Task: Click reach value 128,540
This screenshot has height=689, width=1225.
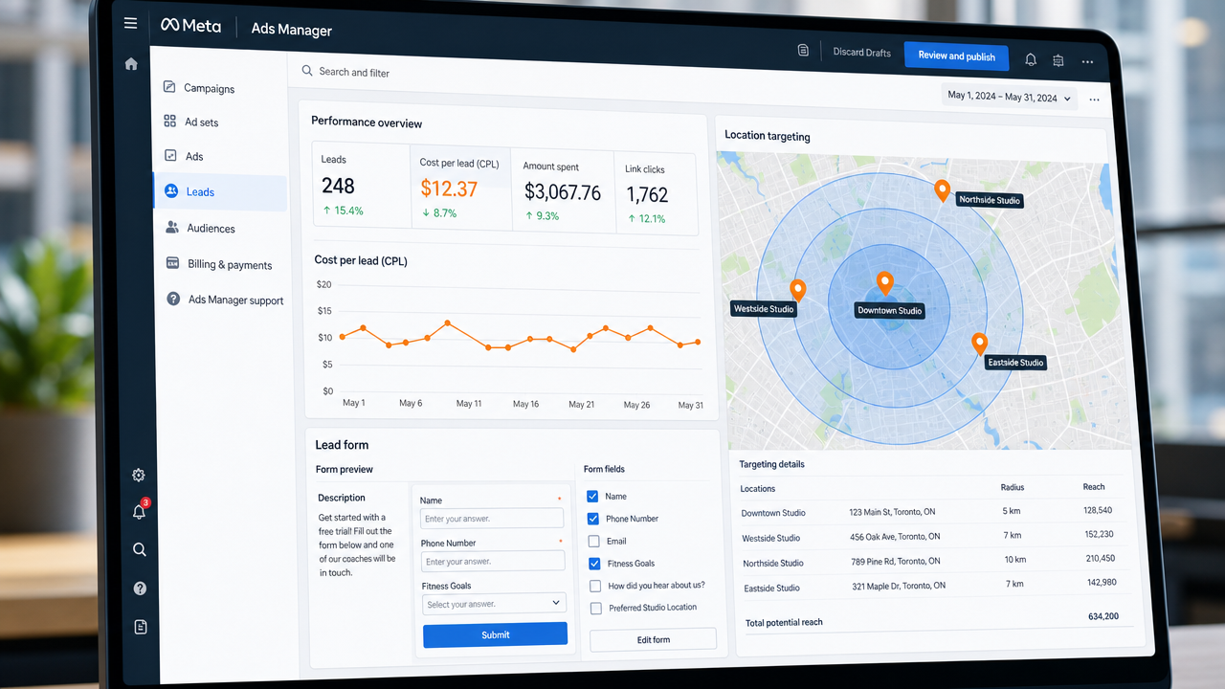Action: 1098,510
